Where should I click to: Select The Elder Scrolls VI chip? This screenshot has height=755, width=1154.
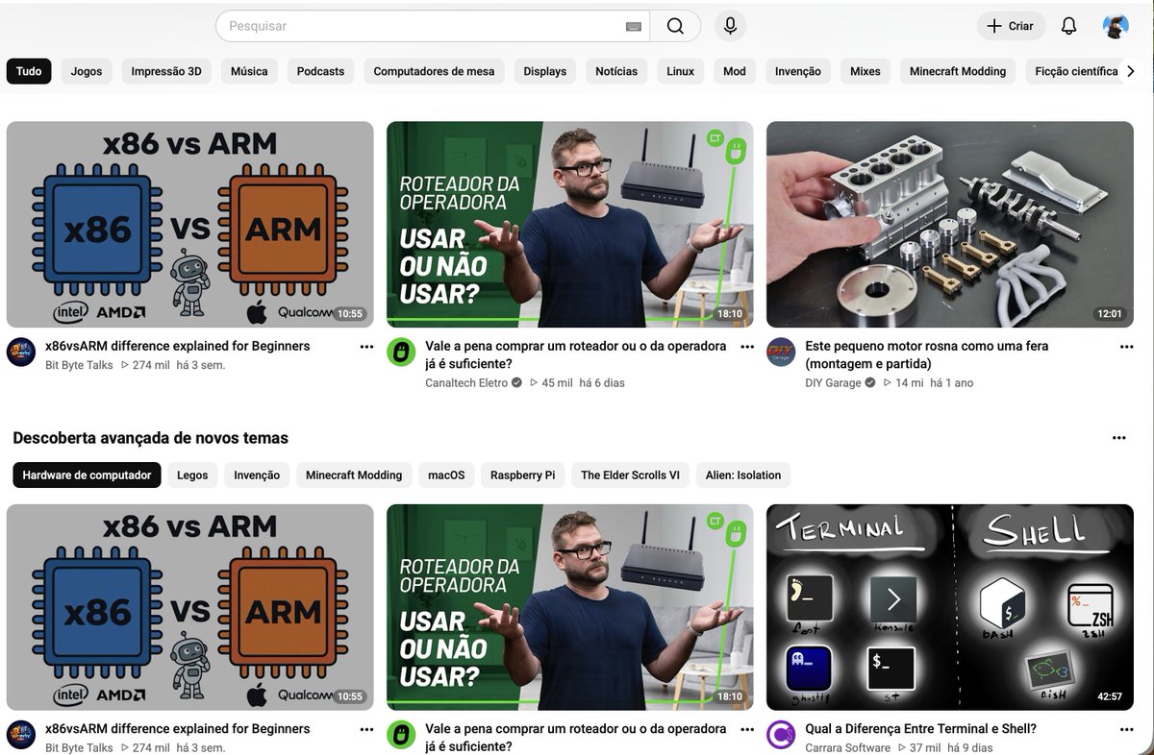[630, 475]
